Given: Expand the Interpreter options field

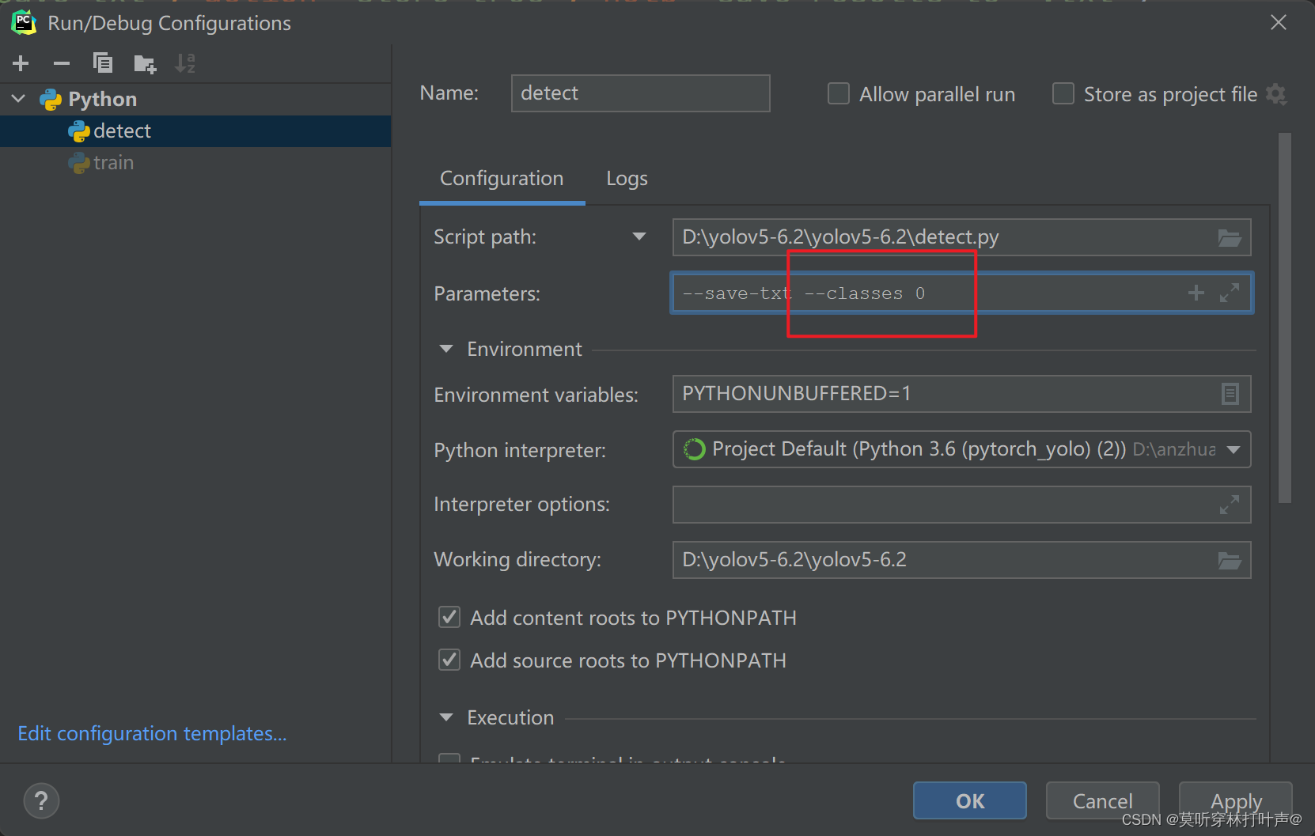Looking at the screenshot, I should tap(1230, 505).
